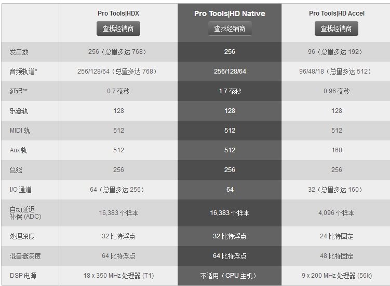Viewport: 390px width, 286px height.
Task: Click the 处理深度 row label
Action: [22, 236]
